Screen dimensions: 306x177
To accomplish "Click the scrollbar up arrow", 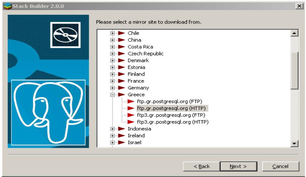I will 294,33.
